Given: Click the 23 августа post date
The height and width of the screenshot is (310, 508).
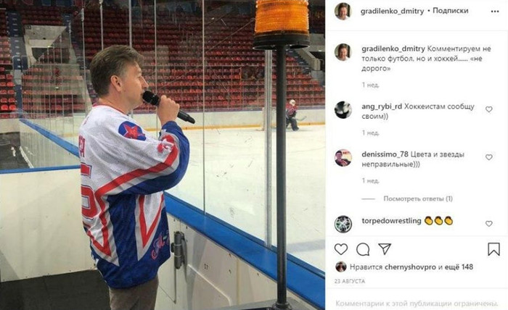Looking at the screenshot, I should [350, 281].
